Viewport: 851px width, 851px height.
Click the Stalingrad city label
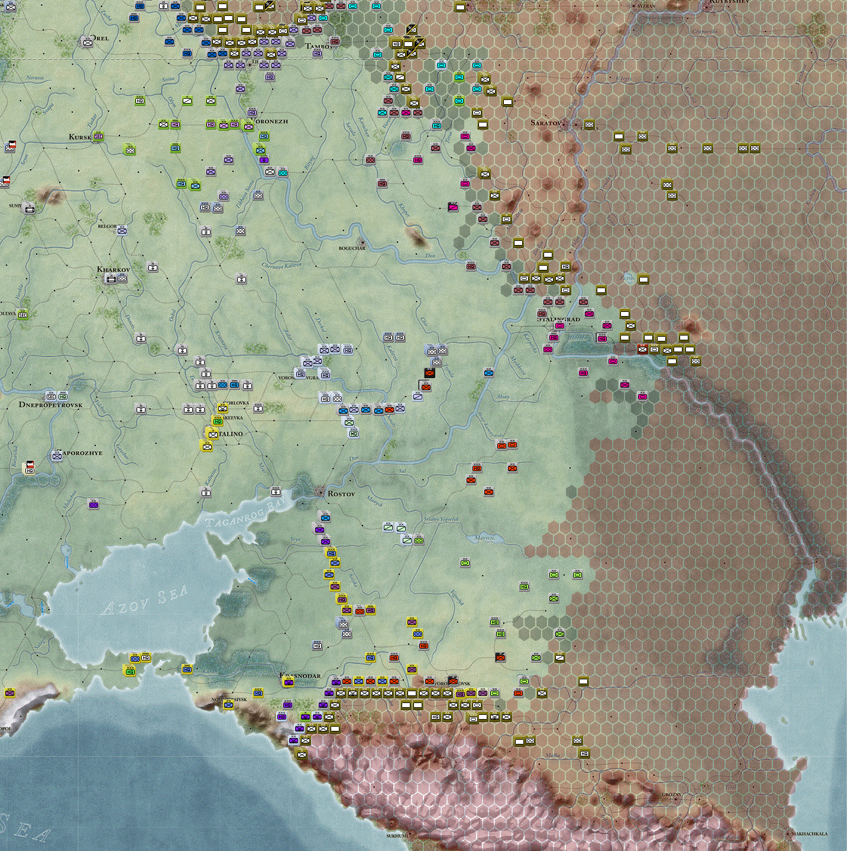point(559,319)
